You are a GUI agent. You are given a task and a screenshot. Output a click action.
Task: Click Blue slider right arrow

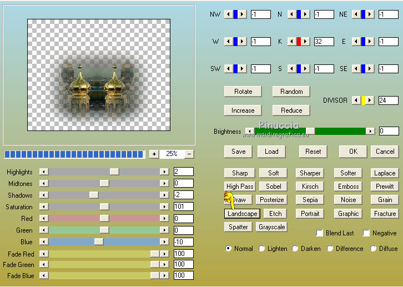coord(164,241)
